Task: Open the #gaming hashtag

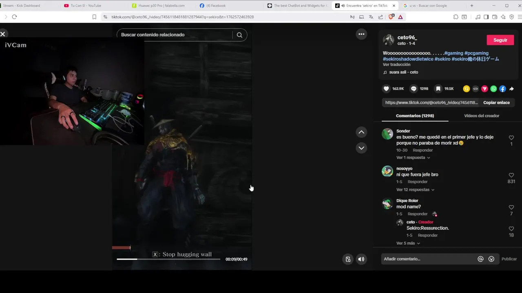Action: [453, 53]
